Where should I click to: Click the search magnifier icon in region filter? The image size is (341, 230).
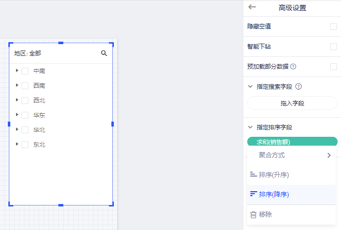coord(104,53)
